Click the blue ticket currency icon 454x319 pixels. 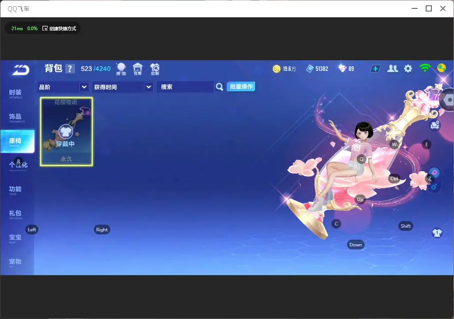(x=309, y=69)
